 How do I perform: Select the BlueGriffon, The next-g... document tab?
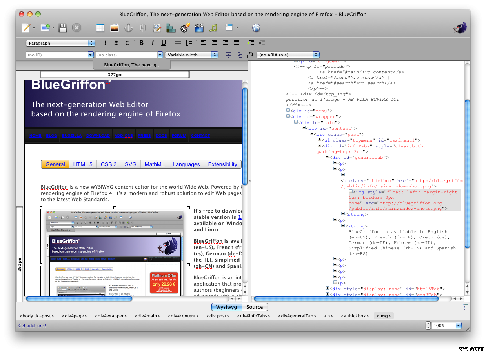pos(132,65)
